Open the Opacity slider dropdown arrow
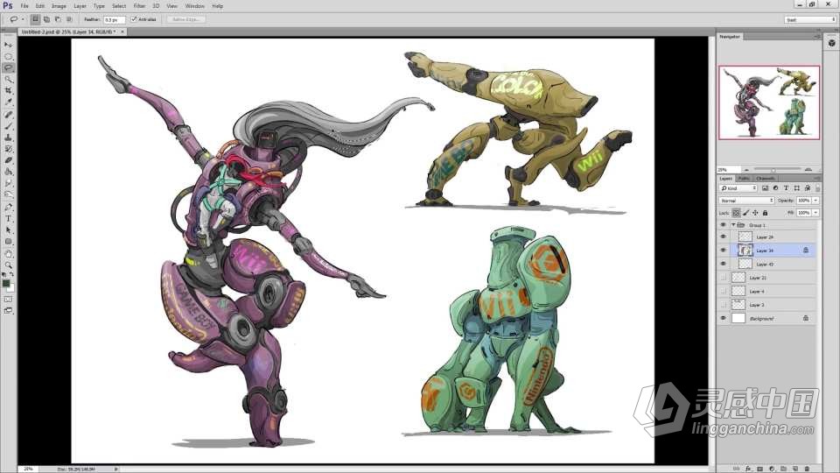The width and height of the screenshot is (840, 473). [815, 201]
